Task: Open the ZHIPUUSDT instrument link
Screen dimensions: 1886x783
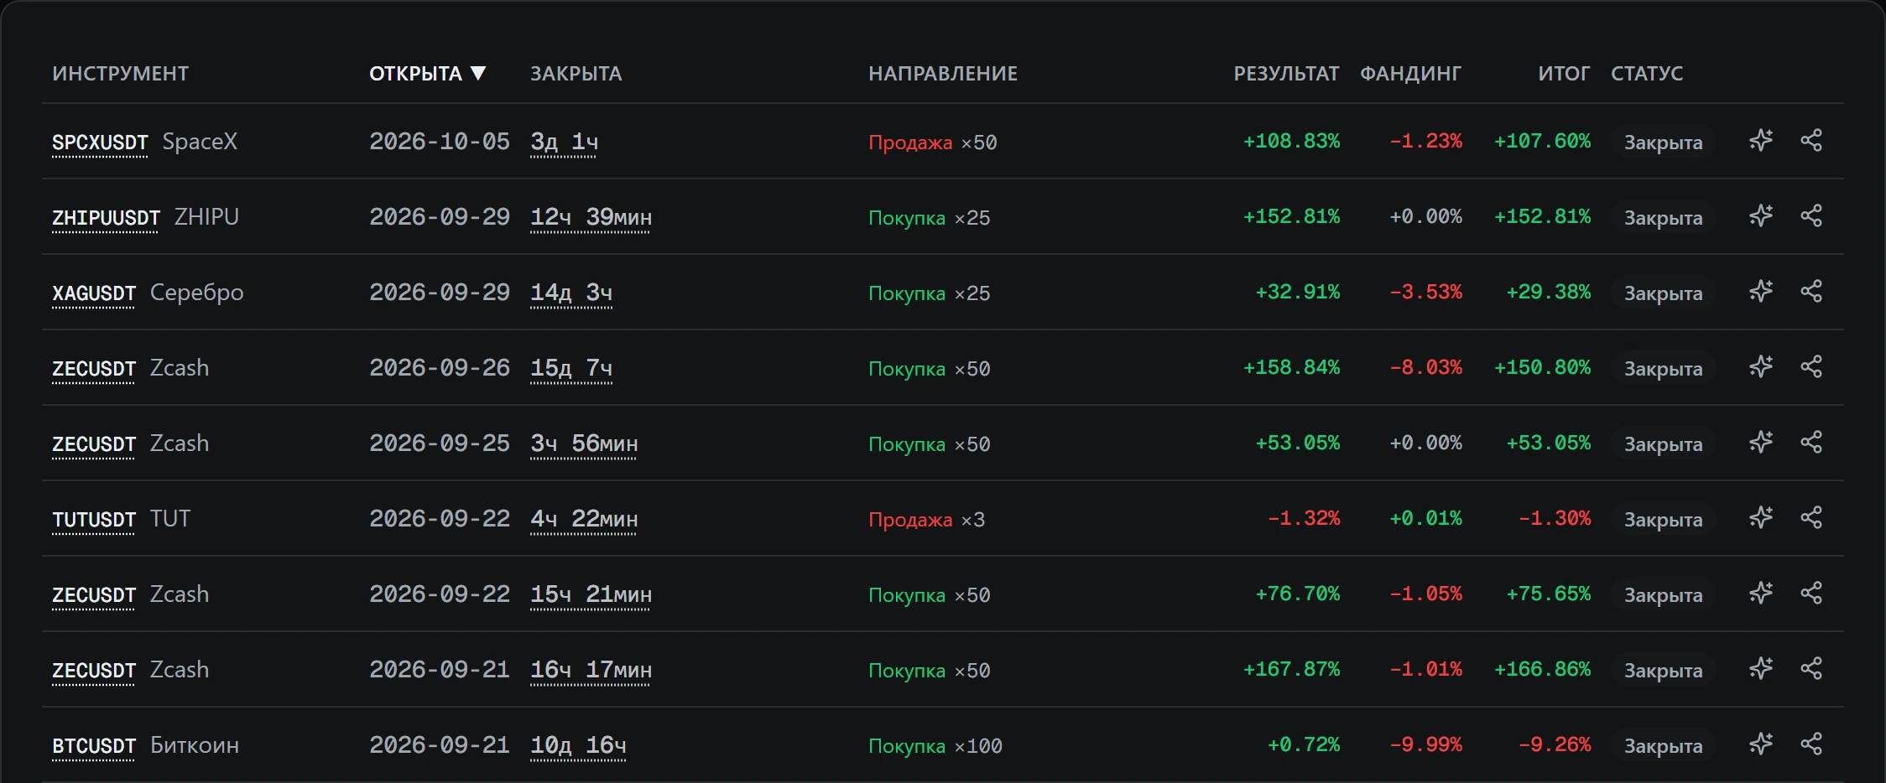Action: [x=106, y=218]
